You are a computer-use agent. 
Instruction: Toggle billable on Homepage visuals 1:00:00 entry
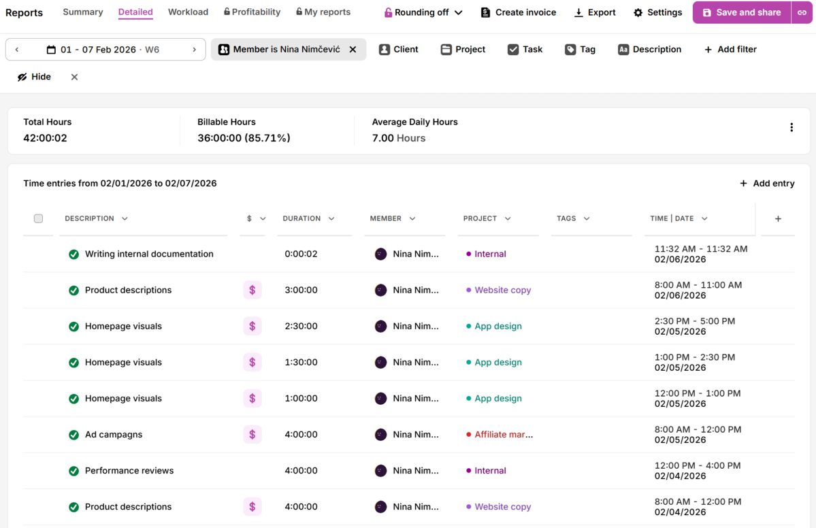pyautogui.click(x=252, y=399)
